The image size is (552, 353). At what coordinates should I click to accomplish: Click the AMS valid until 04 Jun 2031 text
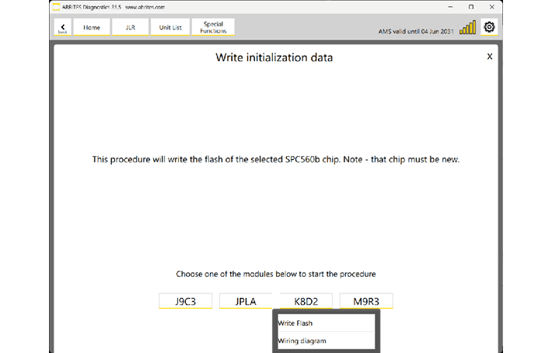[416, 31]
